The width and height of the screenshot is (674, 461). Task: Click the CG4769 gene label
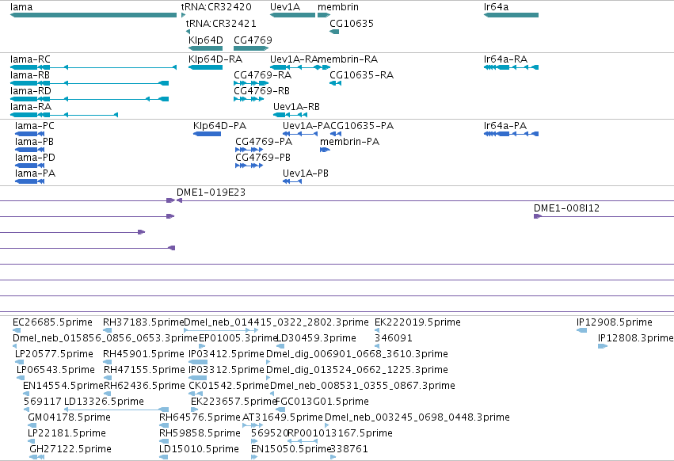[253, 40]
